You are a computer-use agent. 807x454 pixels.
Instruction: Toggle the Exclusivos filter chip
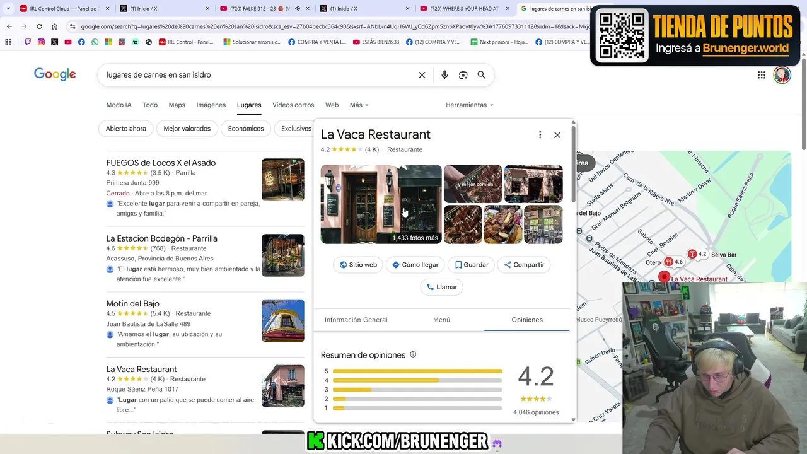point(294,129)
